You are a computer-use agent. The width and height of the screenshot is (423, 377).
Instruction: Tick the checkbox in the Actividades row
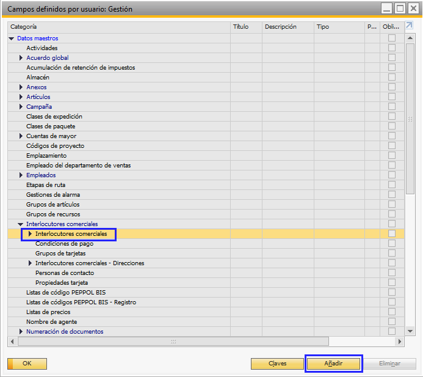(392, 48)
